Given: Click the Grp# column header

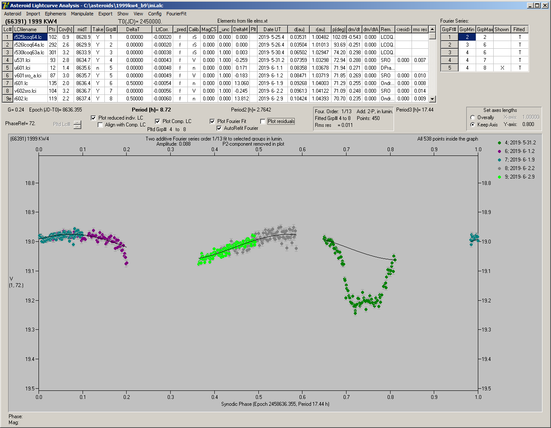Looking at the screenshot, I should (111, 29).
